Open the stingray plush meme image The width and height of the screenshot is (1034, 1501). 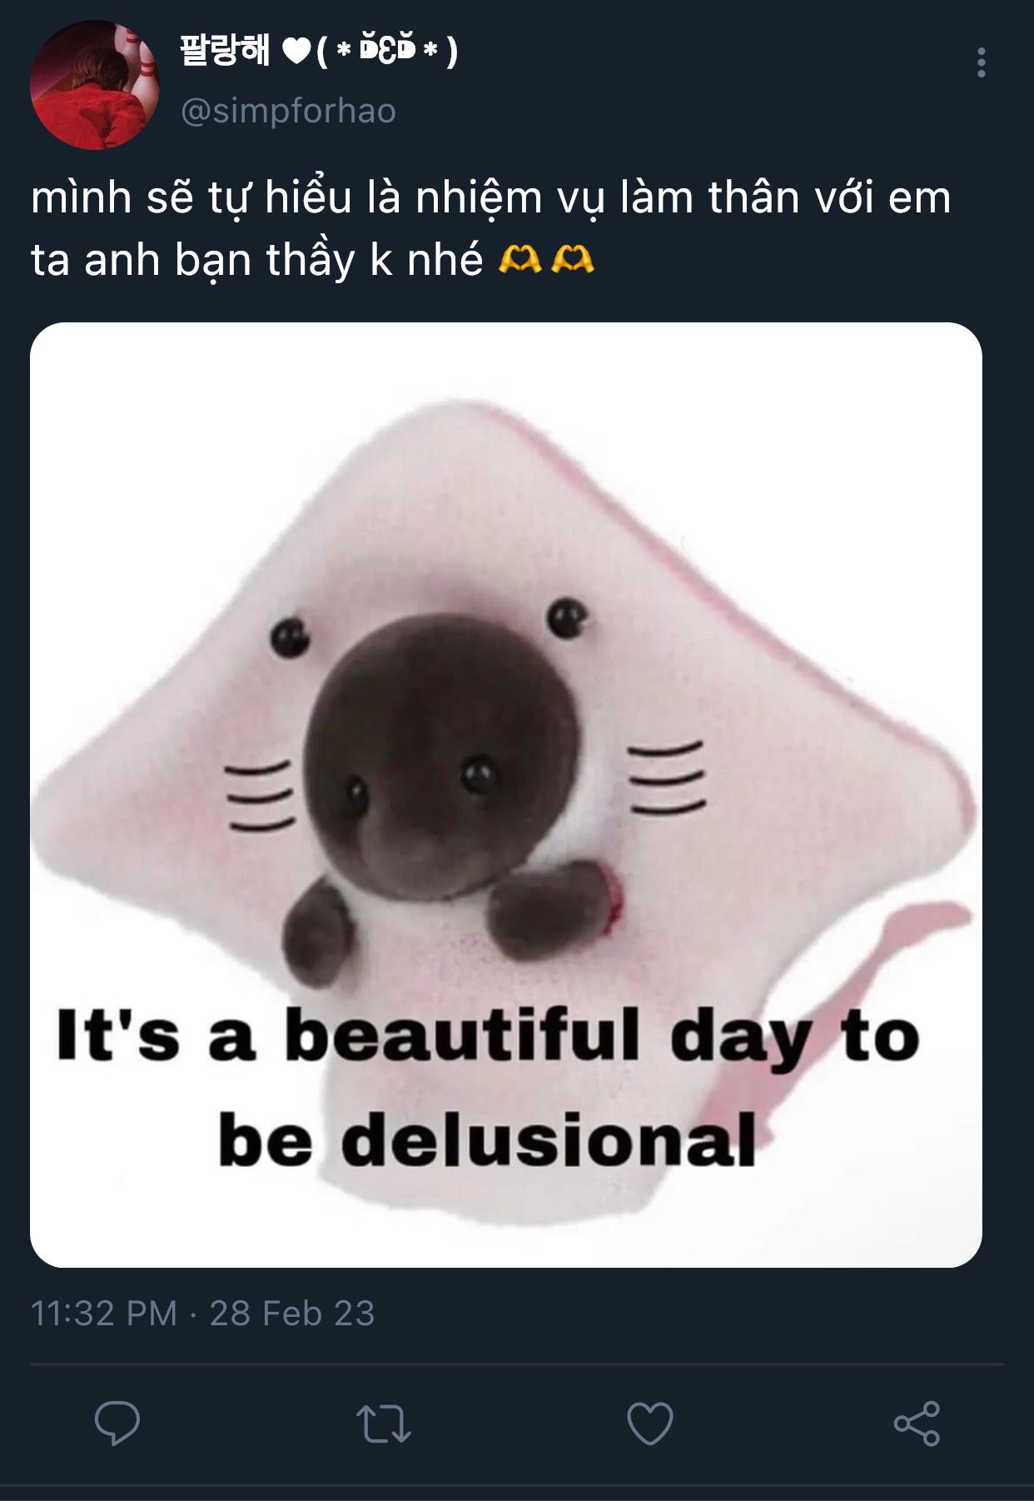point(506,795)
